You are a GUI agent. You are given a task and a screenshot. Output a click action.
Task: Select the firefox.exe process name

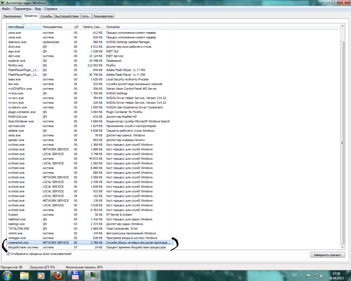16,65
